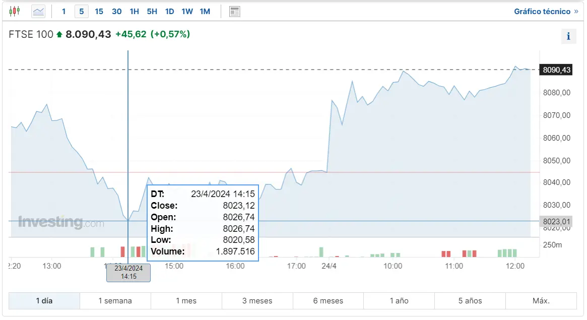Open the 3 meses range tab
This screenshot has height=320, width=587.
click(257, 301)
